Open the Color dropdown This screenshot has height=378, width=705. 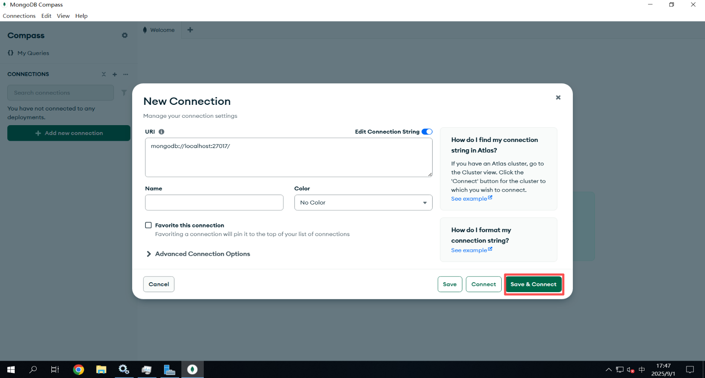[363, 202]
